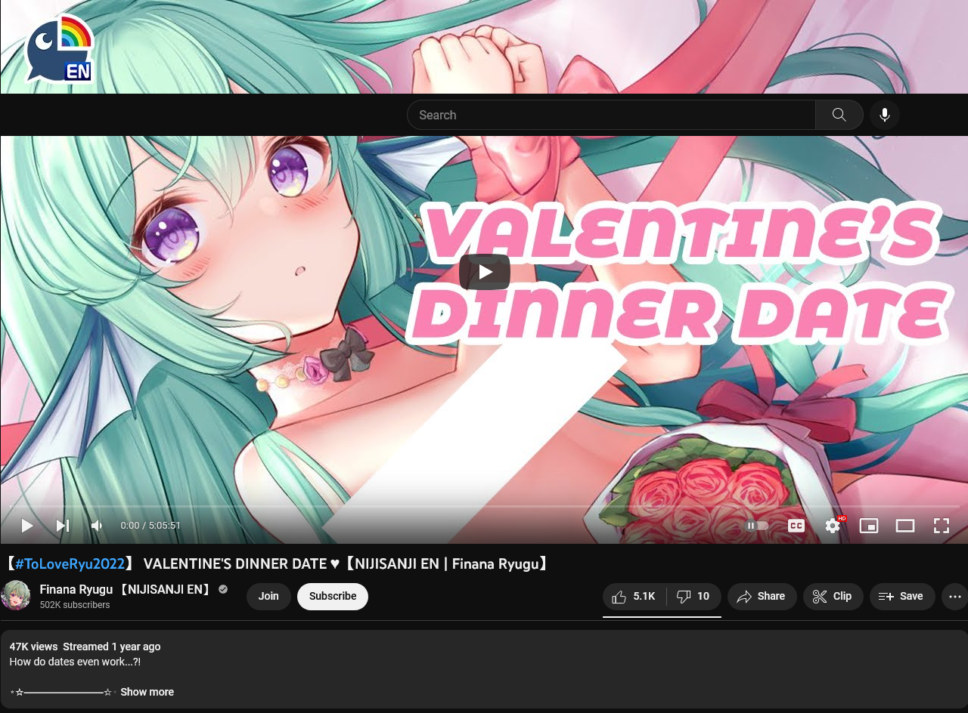968x713 pixels.
Task: Focus the Search input field
Action: [x=611, y=115]
